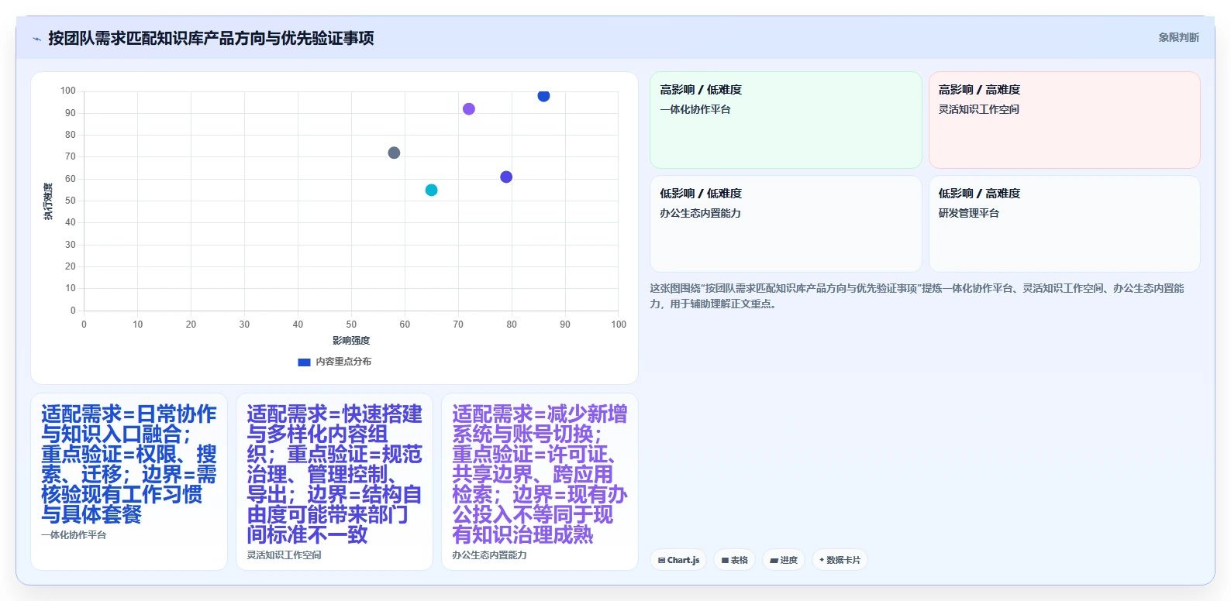
Task: Click 研发管理平台 quadrant text
Action: tap(969, 213)
